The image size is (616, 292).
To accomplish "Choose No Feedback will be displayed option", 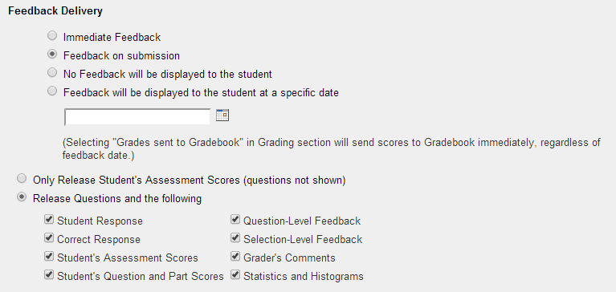I will coord(52,73).
